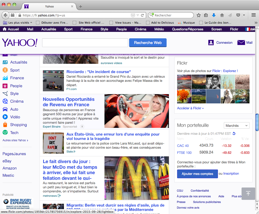259x214 pixels.
Task: Click the site security padlock icon
Action: 20,15
